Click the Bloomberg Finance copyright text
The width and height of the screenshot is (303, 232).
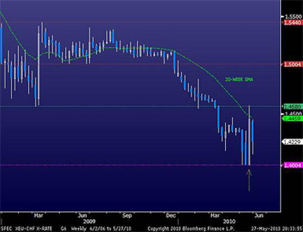191,229
